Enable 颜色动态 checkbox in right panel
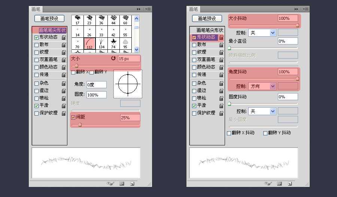Screen dimensions: 337x197 (194, 67)
